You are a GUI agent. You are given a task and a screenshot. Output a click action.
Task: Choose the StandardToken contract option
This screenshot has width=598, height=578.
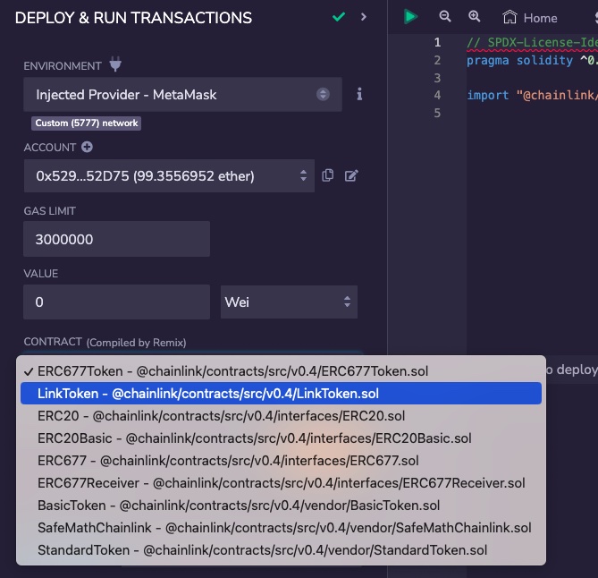(x=280, y=550)
